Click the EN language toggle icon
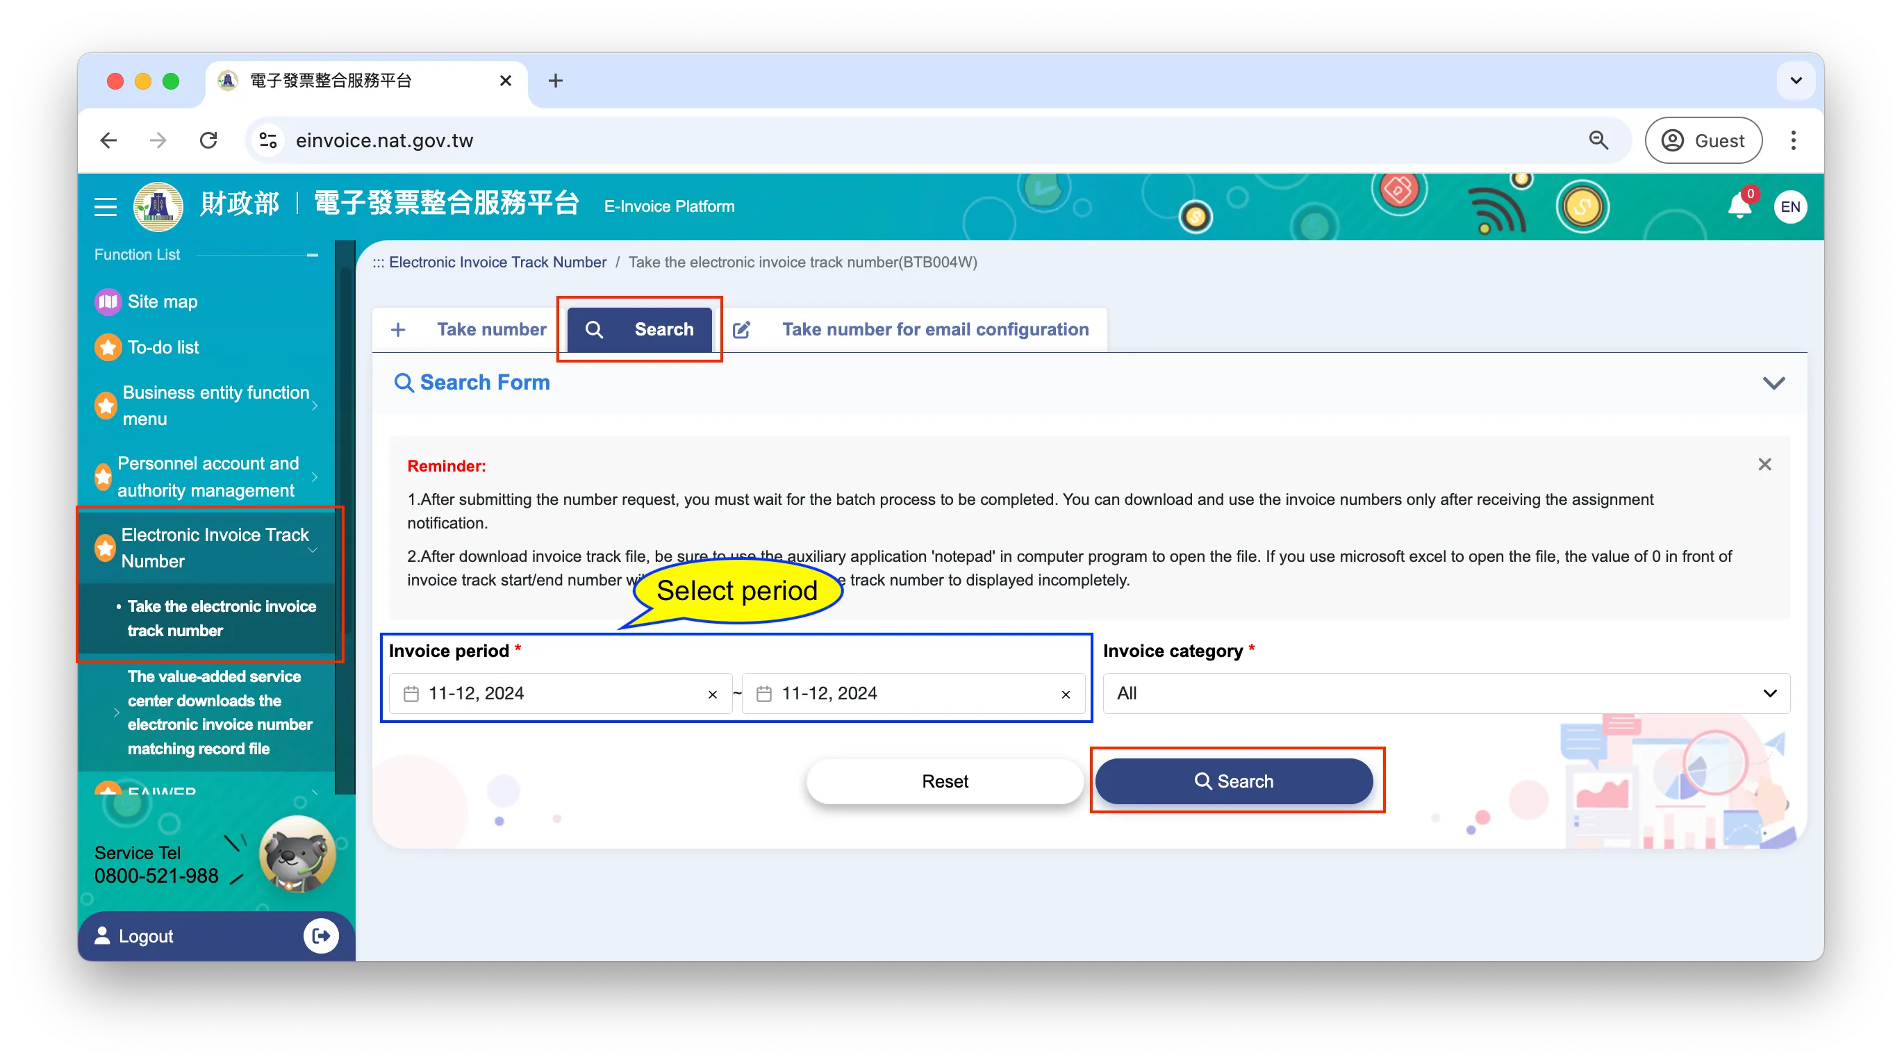This screenshot has width=1902, height=1064. [1791, 206]
